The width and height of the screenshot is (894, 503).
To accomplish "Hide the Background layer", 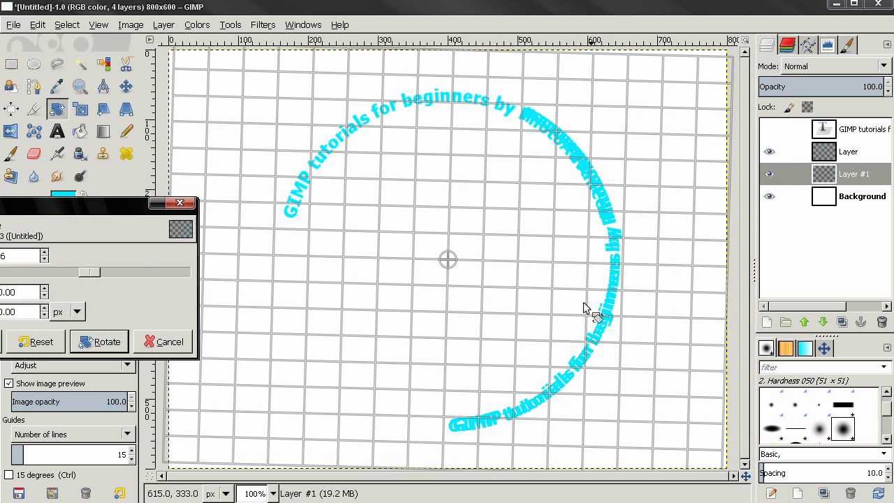I will (x=769, y=196).
